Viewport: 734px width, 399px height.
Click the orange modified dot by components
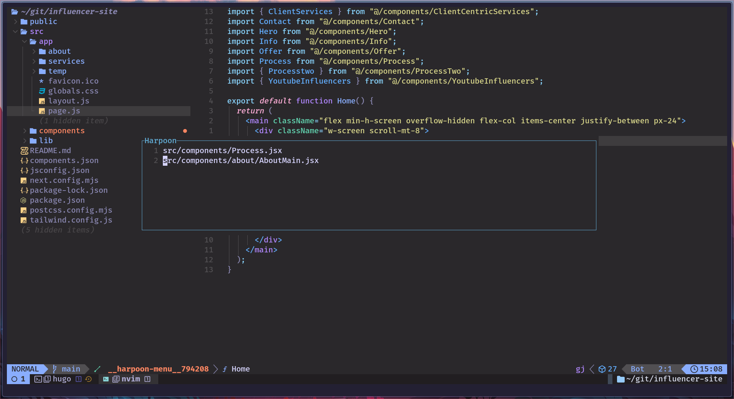tap(185, 131)
